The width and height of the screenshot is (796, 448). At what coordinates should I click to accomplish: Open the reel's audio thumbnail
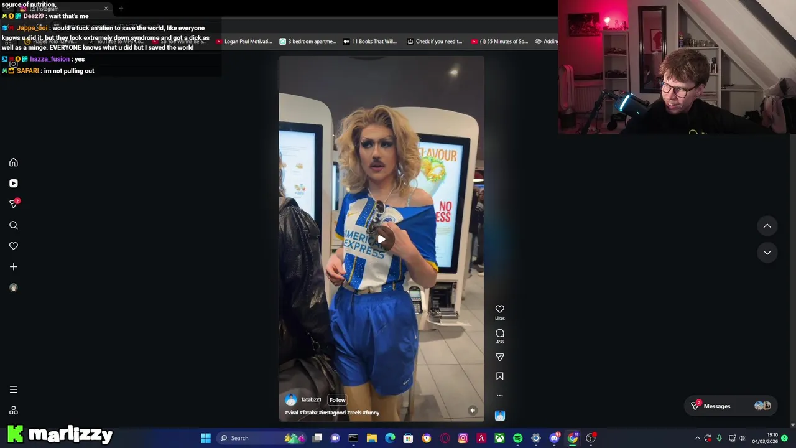[500, 416]
